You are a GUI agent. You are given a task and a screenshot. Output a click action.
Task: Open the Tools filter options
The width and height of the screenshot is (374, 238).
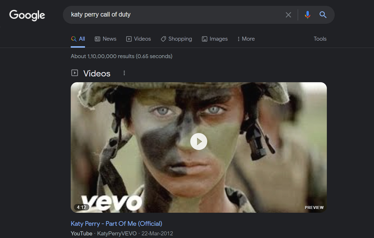320,39
